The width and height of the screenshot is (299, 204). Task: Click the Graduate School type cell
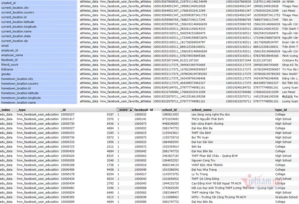click(286, 197)
